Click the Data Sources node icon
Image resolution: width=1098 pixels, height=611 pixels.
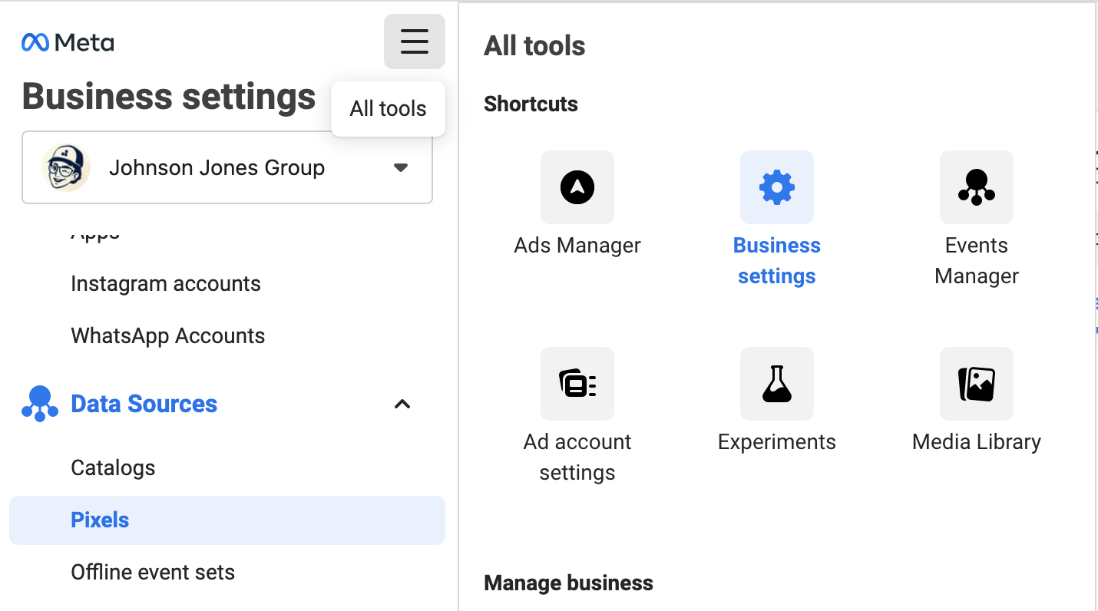(40, 404)
